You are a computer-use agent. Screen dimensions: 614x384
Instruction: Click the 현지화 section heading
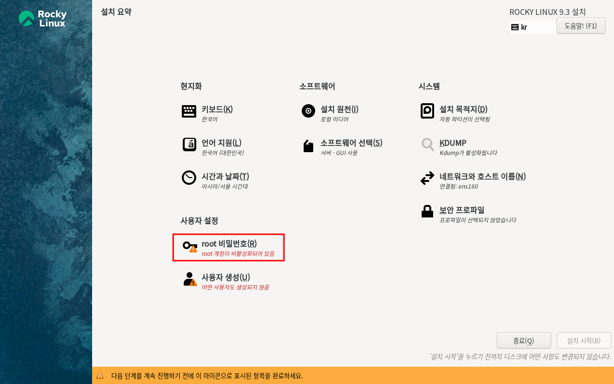191,86
